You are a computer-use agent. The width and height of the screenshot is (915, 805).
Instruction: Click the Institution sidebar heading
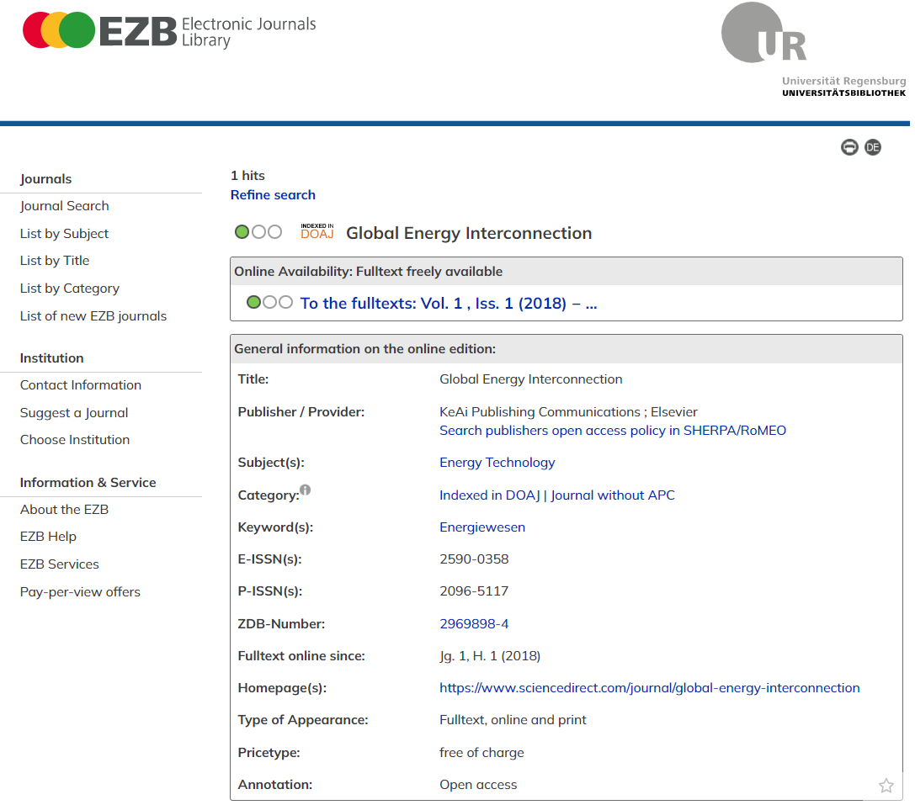[51, 358]
